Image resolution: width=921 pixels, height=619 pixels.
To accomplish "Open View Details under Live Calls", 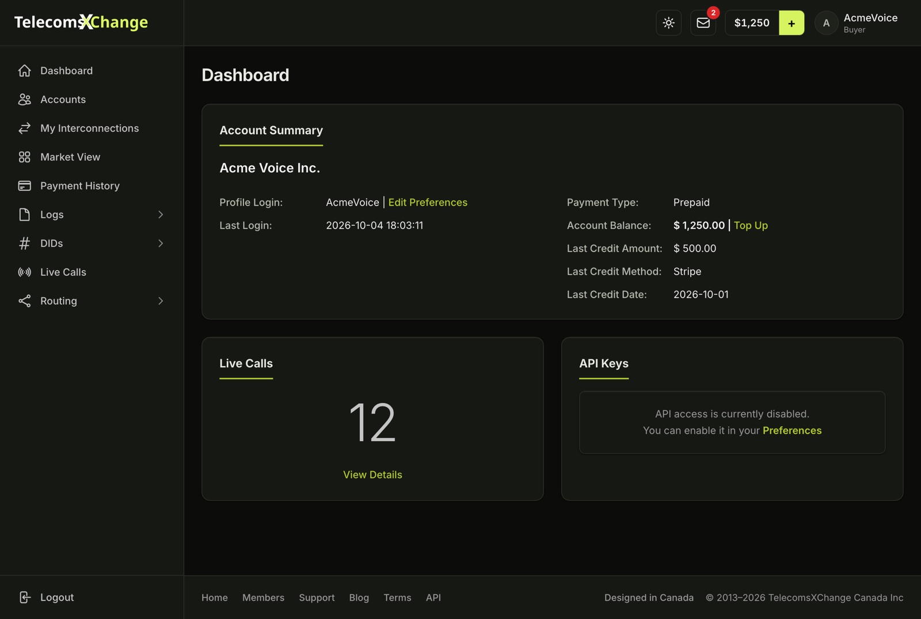I will 372,474.
